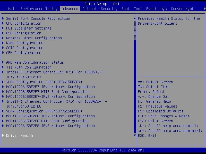Open the Security tab
The height and width of the screenshot is (154, 206).
[109, 9]
